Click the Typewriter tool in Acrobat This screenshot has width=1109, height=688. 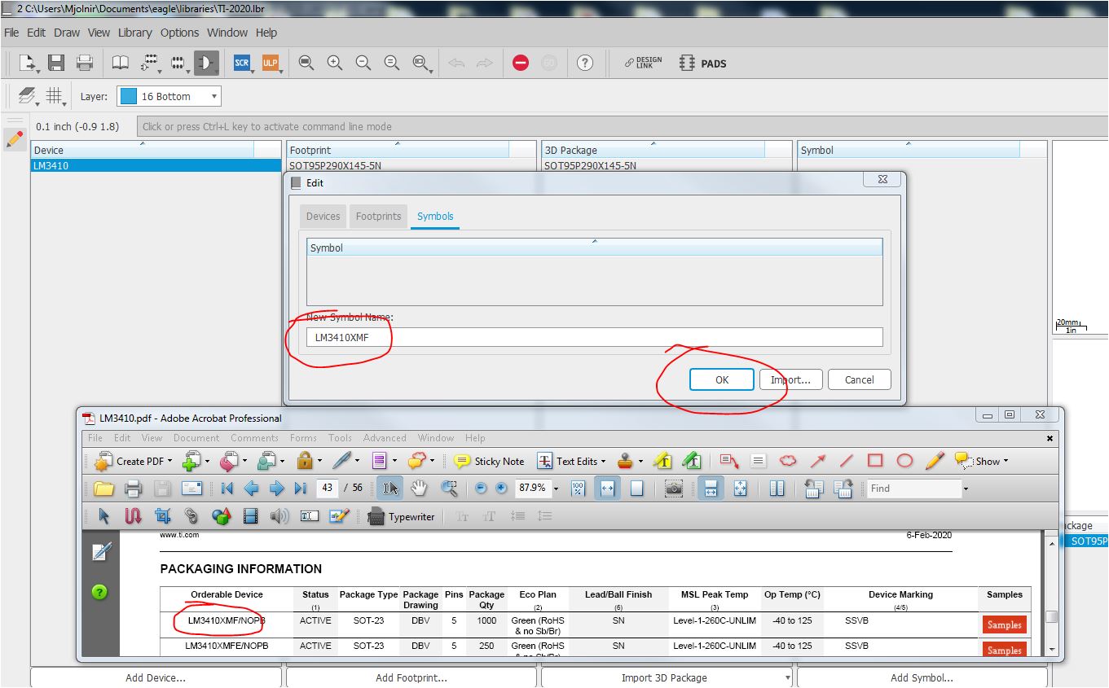coord(402,516)
